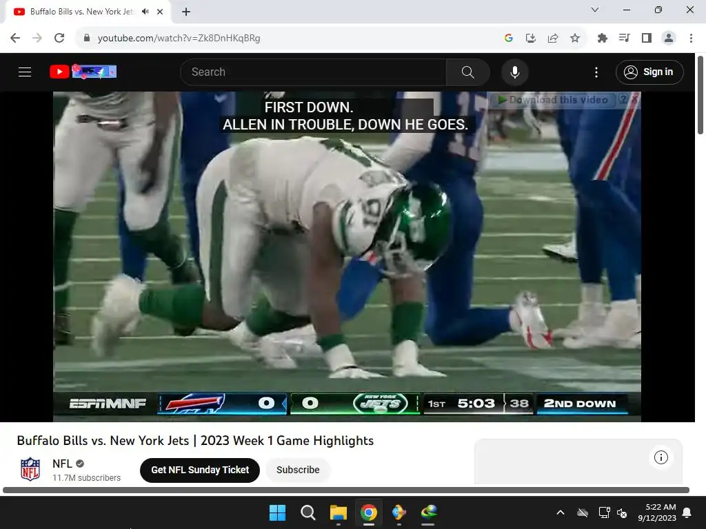
Task: Subscribe to the NFL channel
Action: coord(298,470)
